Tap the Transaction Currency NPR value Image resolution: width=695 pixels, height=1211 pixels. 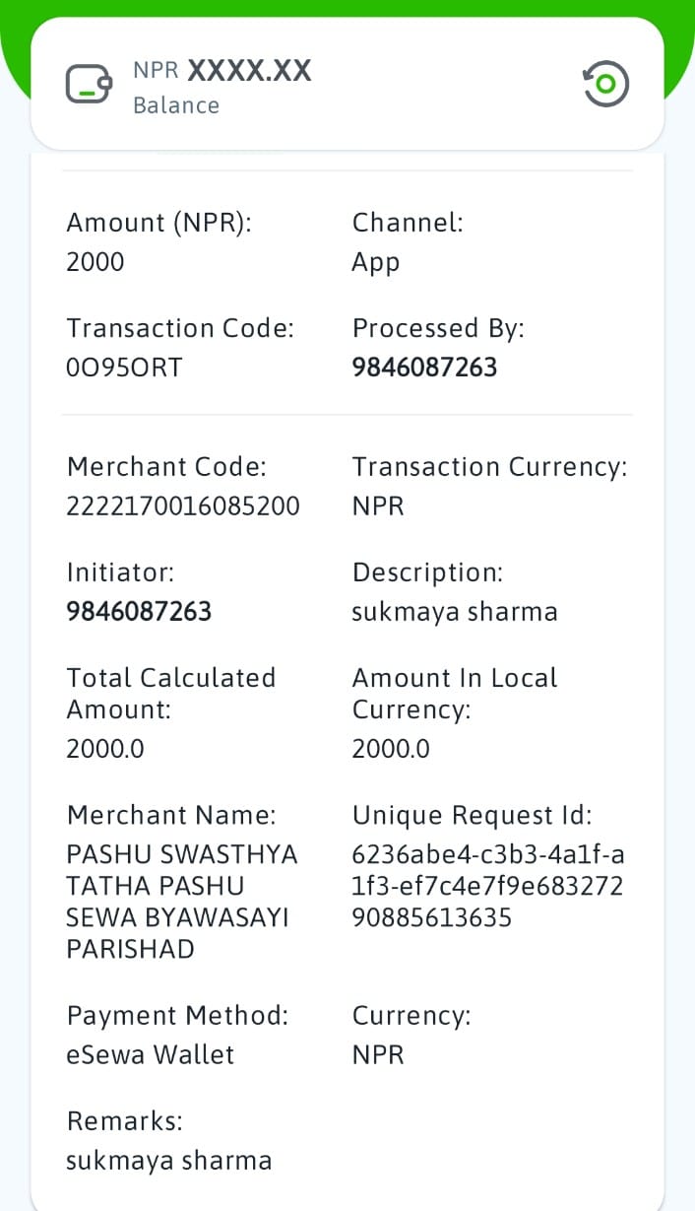[x=378, y=506]
